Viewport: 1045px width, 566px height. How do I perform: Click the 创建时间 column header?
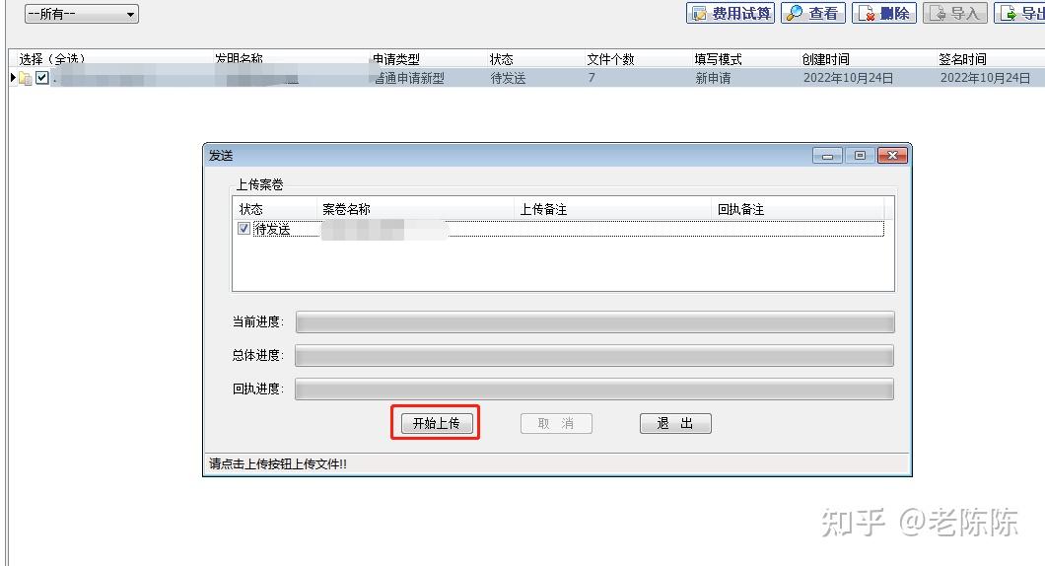click(x=826, y=59)
